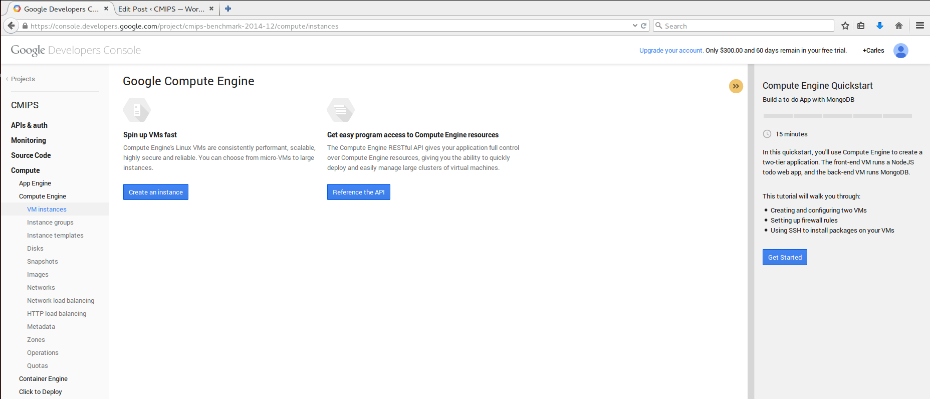Click the Create an instance button
Viewport: 930px width, 399px height.
coord(156,192)
